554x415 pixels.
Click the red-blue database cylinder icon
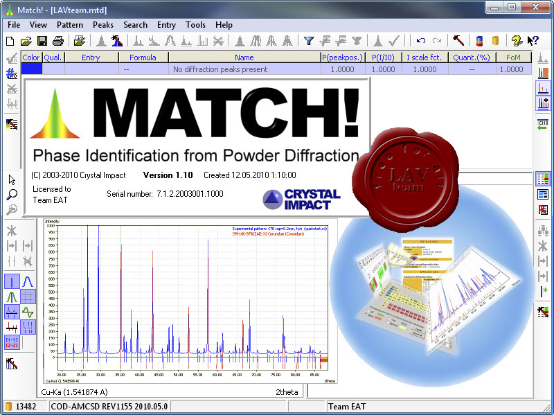[479, 41]
